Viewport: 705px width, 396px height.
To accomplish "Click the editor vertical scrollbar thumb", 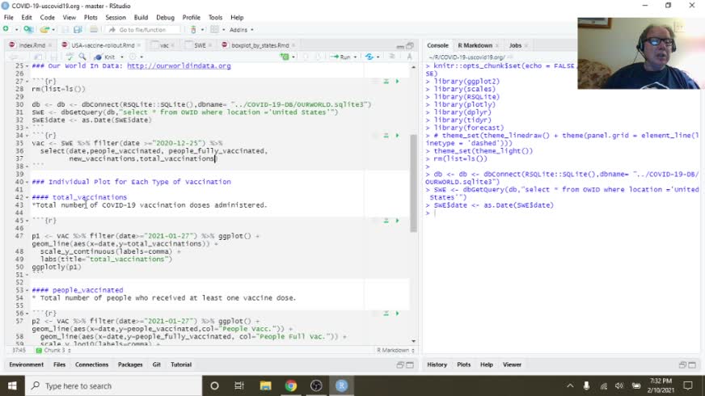I will point(413,183).
